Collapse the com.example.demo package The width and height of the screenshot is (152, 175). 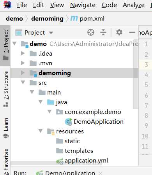pyautogui.click(x=49, y=112)
